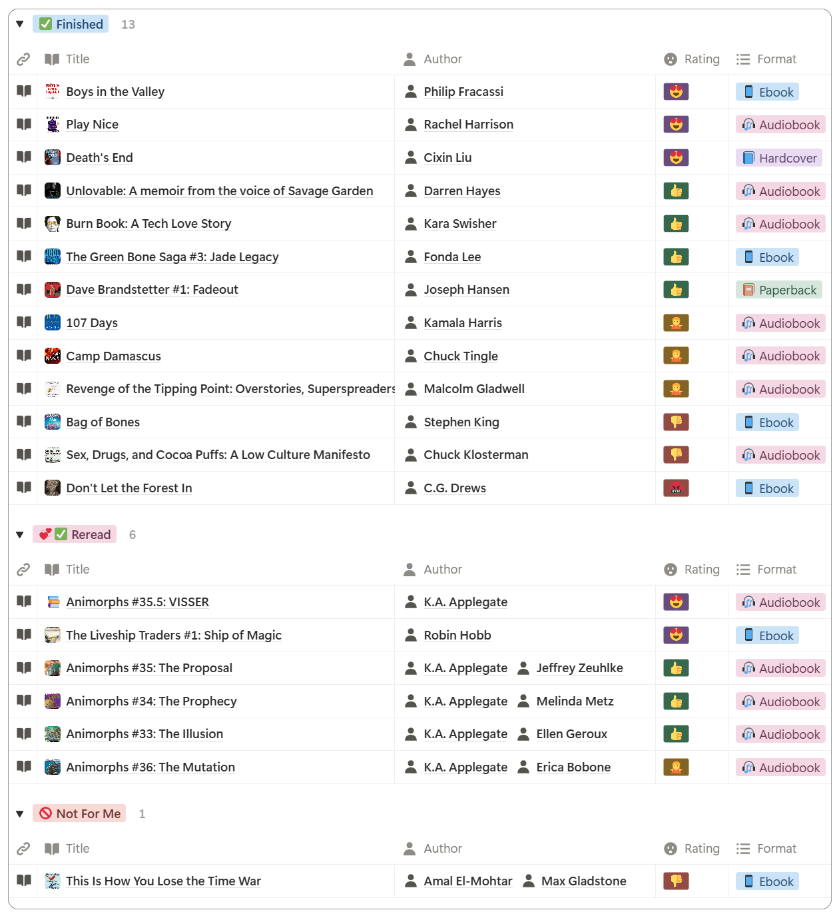Click the Hardcover format tag
Viewport: 839px width, 918px height.
[779, 158]
